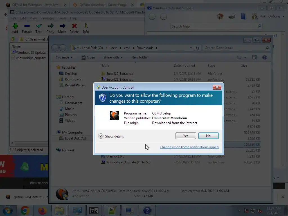
Task: Sort by the Size column header
Action: 244,65
